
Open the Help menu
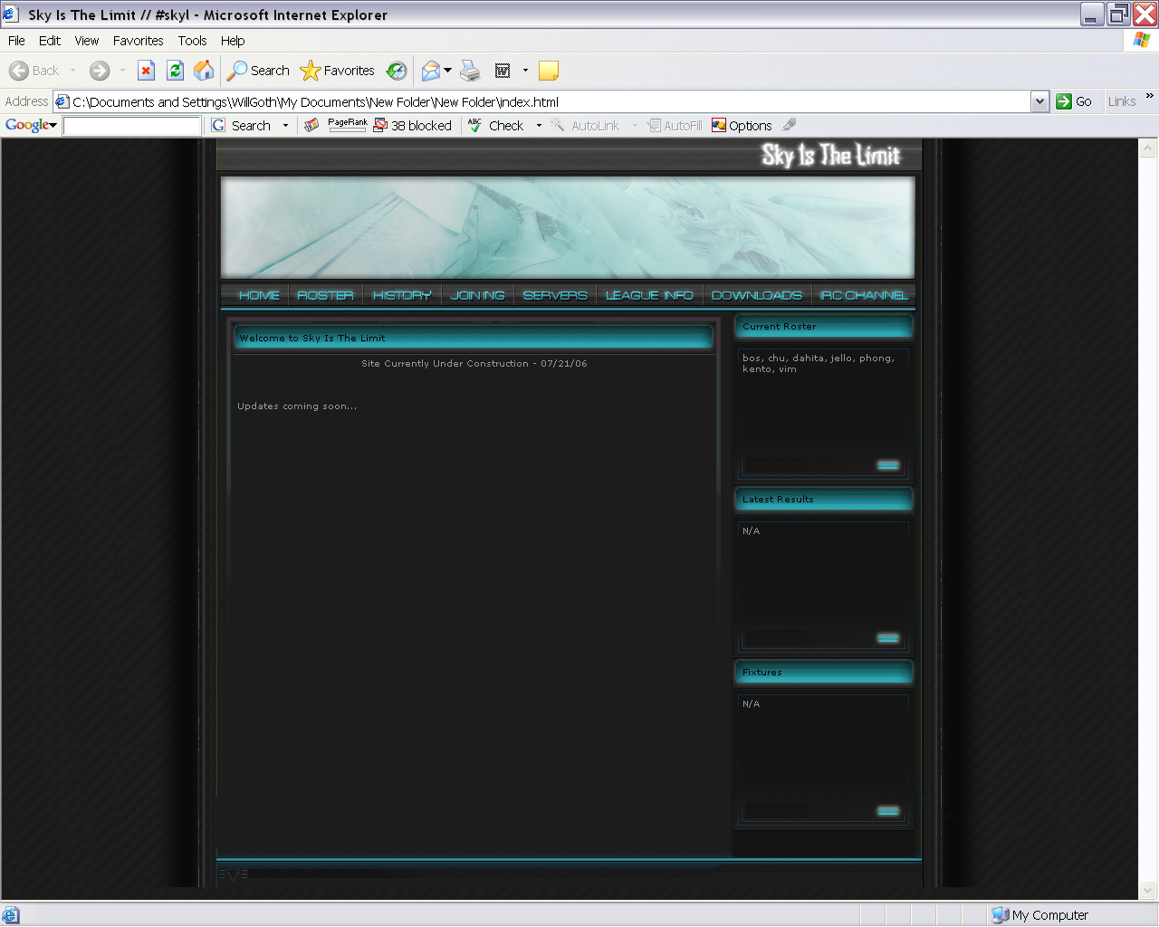click(x=233, y=41)
